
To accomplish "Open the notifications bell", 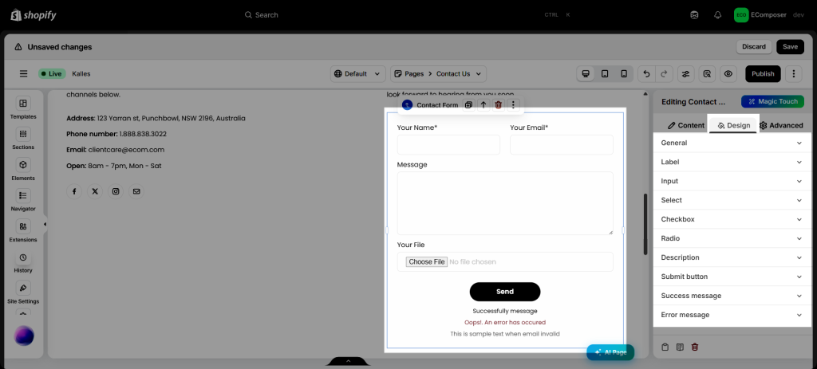I will coord(717,15).
